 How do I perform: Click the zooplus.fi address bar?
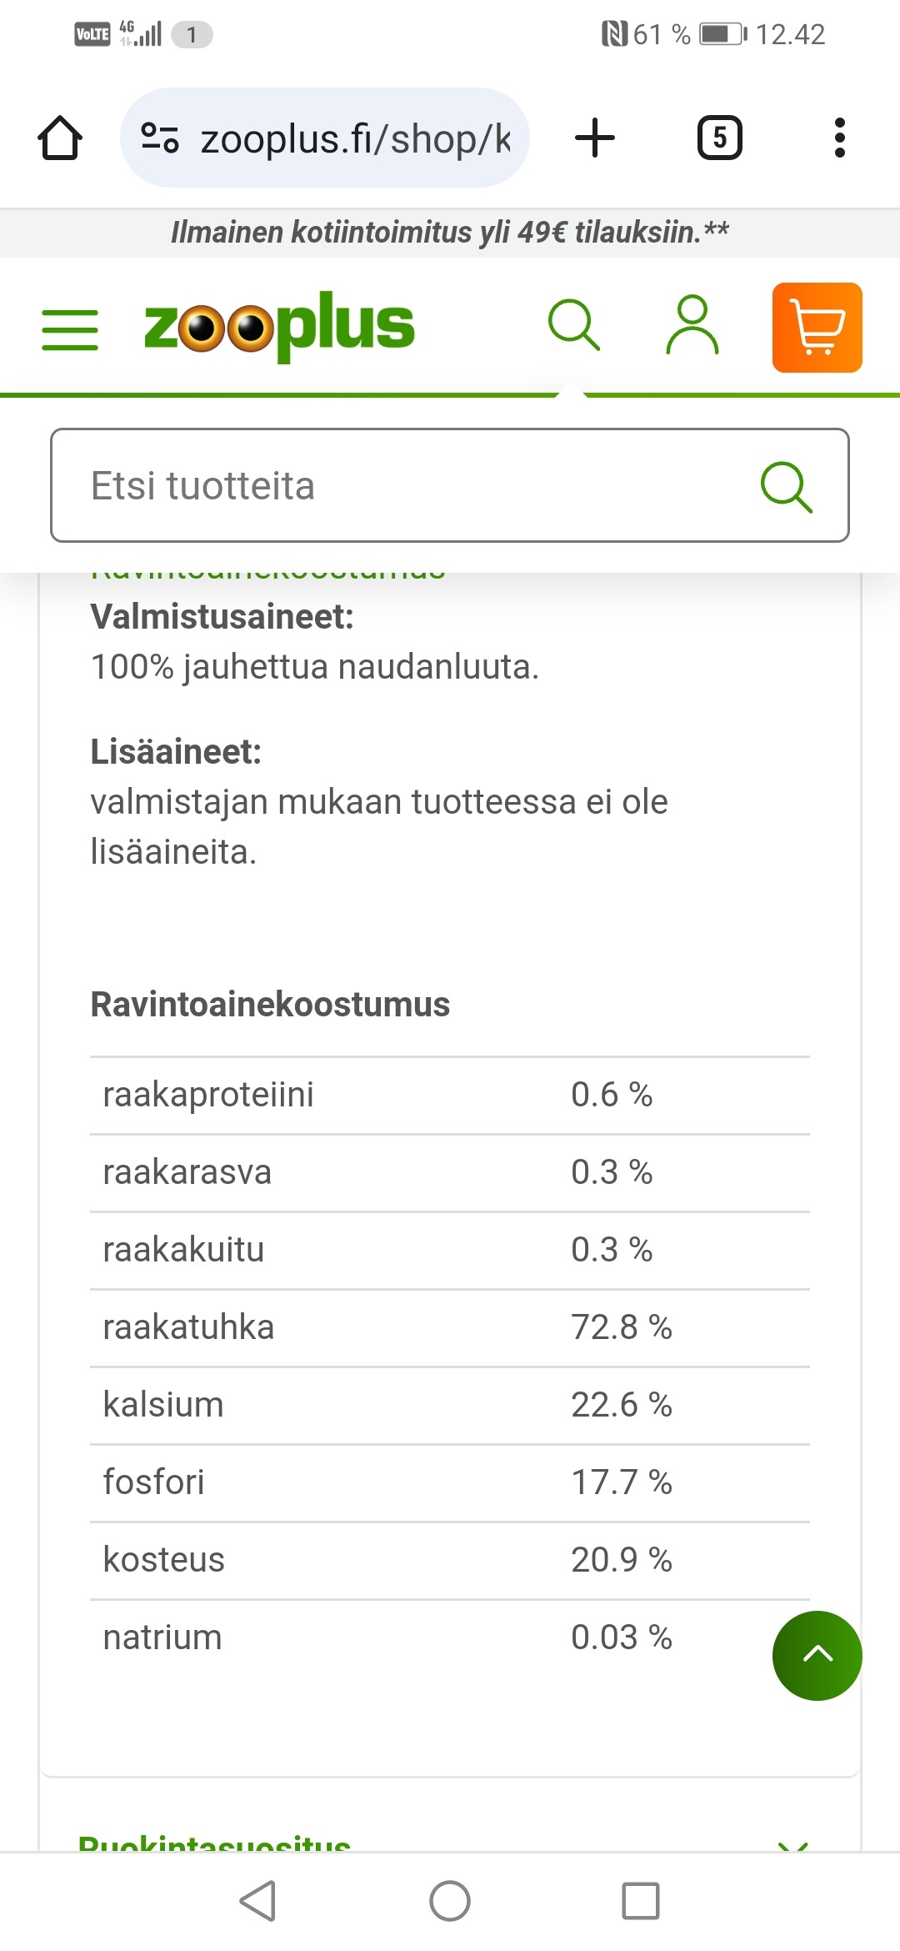point(354,138)
